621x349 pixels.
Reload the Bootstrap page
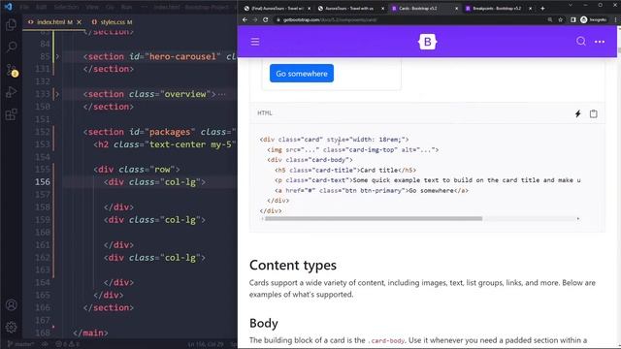(265, 19)
